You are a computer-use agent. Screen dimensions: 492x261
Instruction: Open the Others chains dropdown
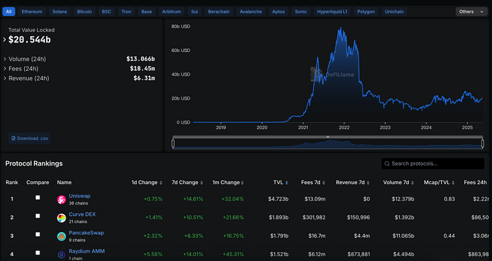(x=471, y=11)
